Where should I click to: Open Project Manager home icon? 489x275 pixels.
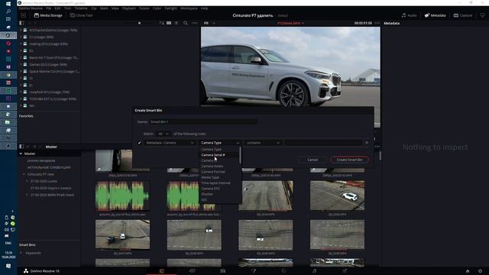(x=468, y=271)
